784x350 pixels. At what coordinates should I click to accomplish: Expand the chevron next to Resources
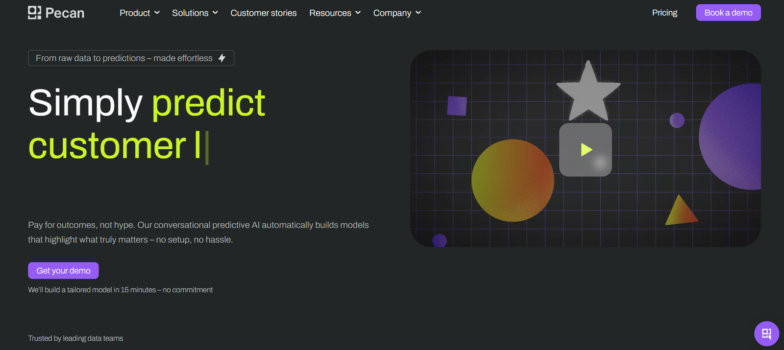pos(358,13)
